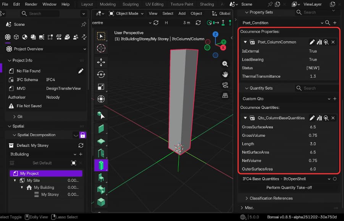Remove Qto_ColumnBaseQuantities with the X icon
Image resolution: width=344 pixels, height=221 pixels.
[333, 118]
